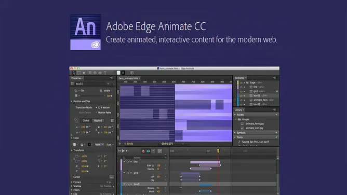347x195 pixels.
Task: Click the yellow playhead marker
Action: 218,151
